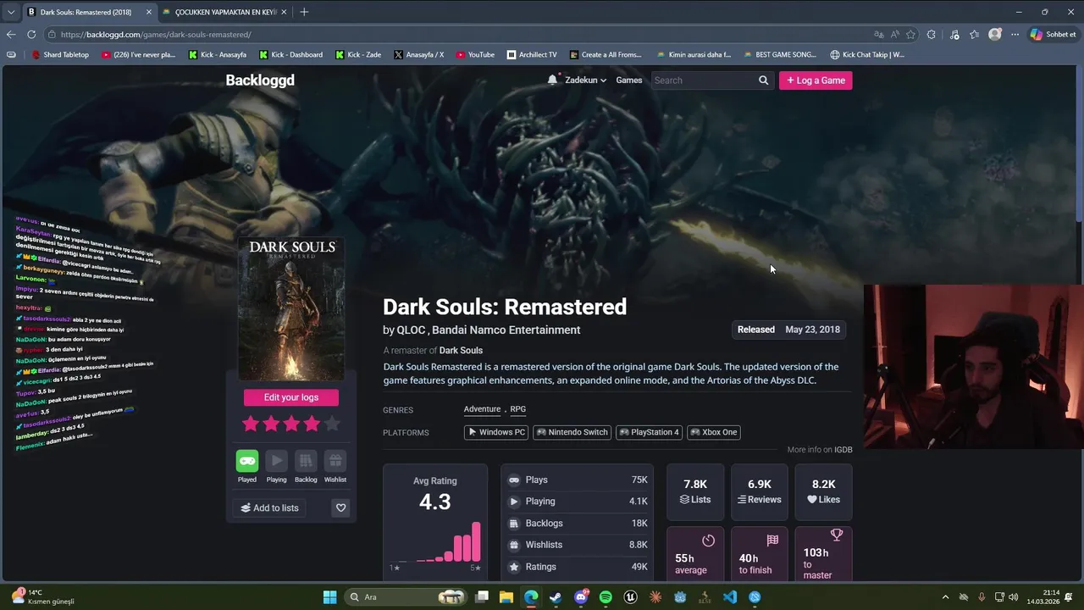Open Steam from the taskbar
The height and width of the screenshot is (610, 1084).
556,597
